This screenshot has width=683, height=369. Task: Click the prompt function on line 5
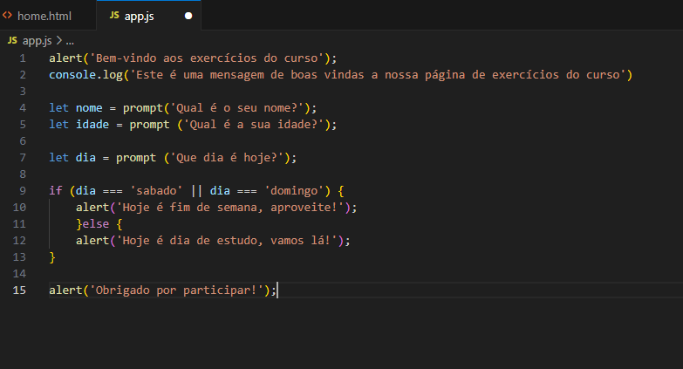149,125
